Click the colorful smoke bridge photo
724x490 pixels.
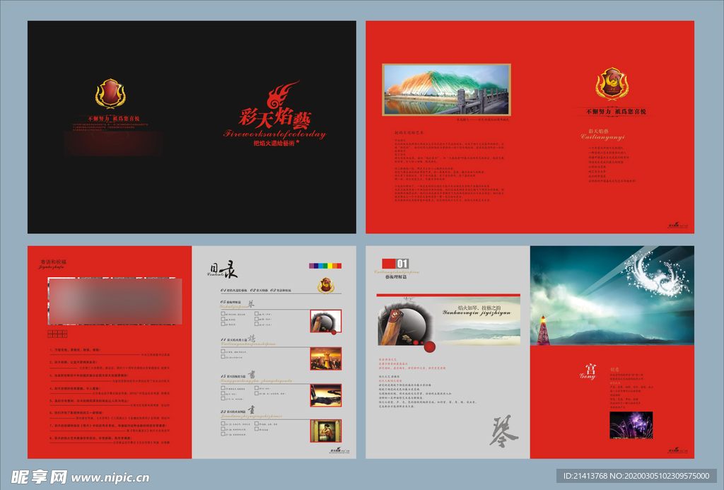tap(447, 90)
